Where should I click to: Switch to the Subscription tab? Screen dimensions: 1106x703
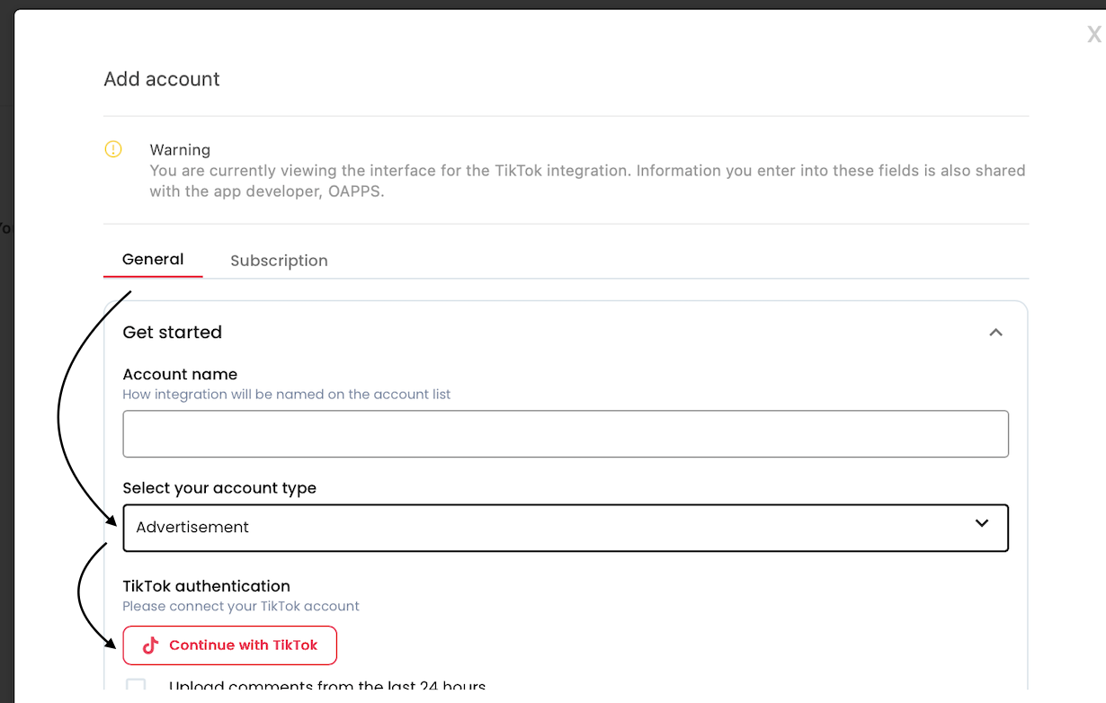coord(279,261)
